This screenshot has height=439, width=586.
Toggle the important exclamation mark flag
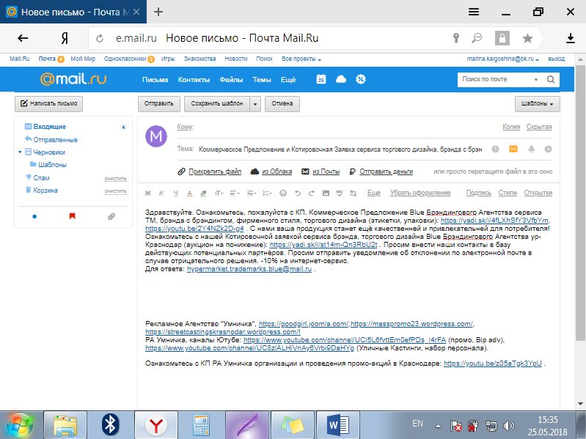pyautogui.click(x=496, y=149)
